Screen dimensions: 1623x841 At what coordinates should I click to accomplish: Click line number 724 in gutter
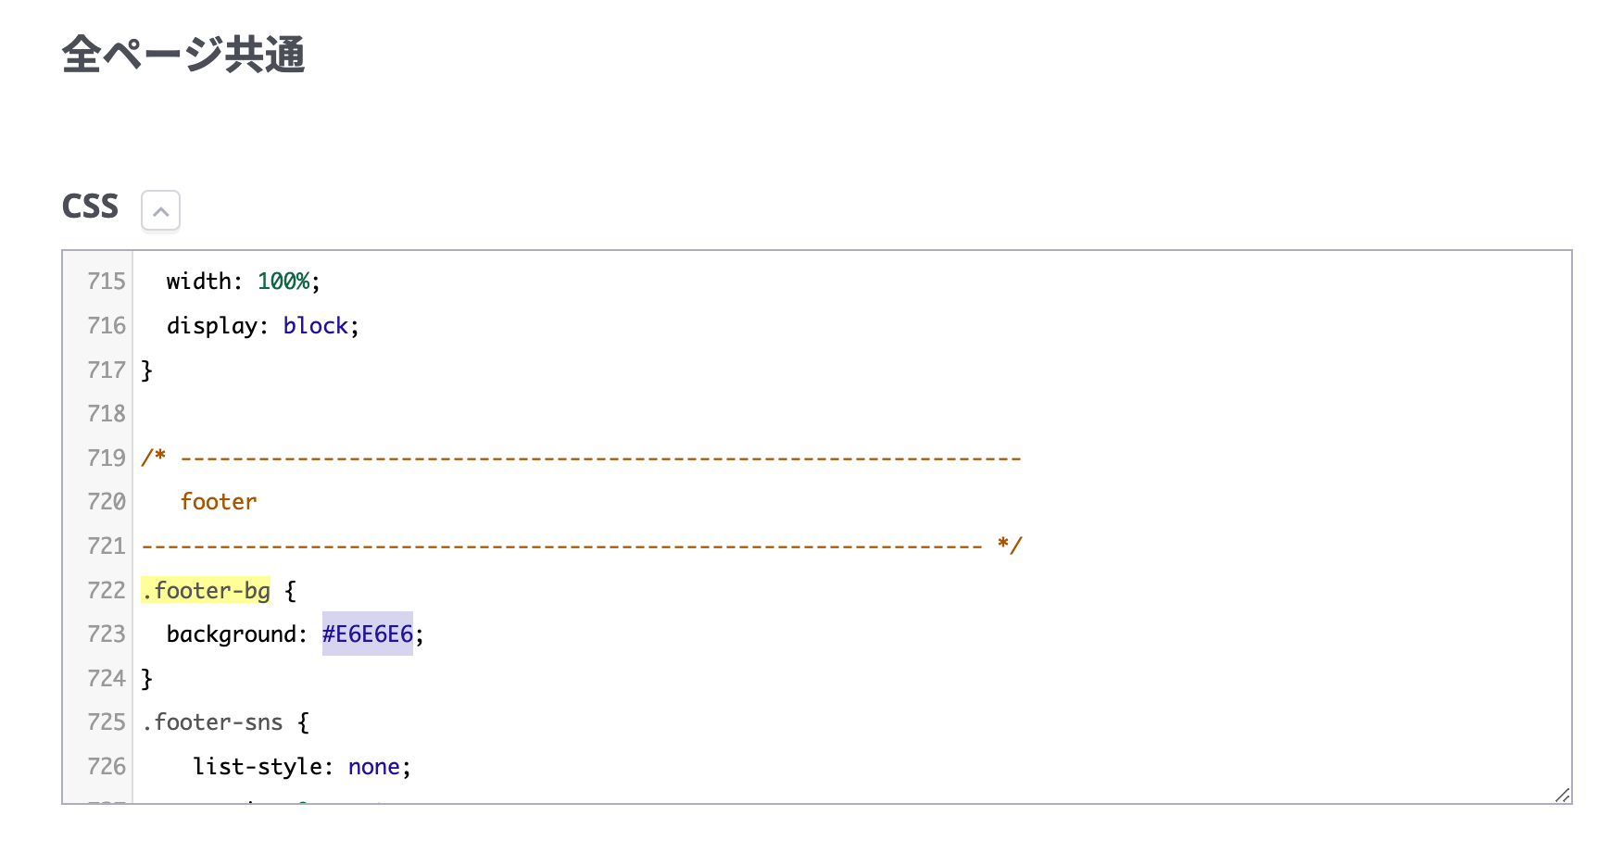[106, 679]
